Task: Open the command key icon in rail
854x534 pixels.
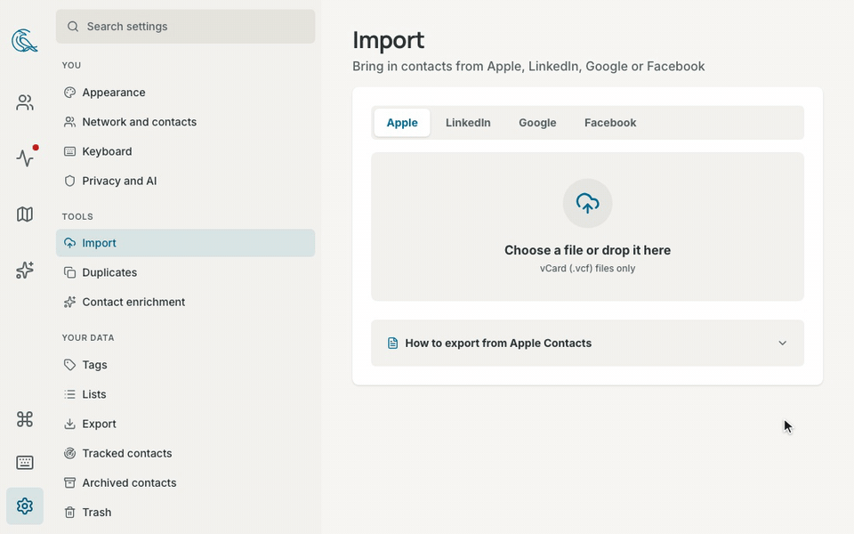Action: click(x=25, y=419)
